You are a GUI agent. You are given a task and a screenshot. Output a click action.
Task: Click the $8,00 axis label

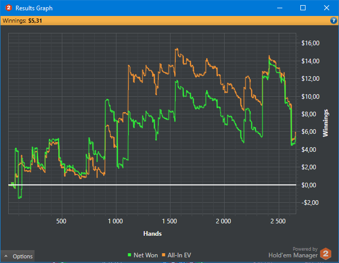[309, 114]
